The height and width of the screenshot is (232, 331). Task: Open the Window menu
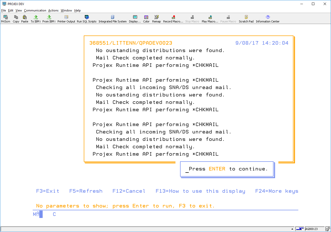[66, 10]
